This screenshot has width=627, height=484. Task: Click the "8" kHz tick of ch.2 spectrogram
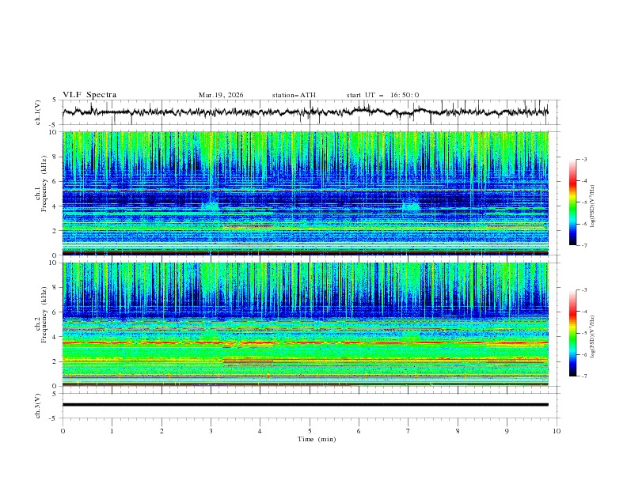pos(55,288)
